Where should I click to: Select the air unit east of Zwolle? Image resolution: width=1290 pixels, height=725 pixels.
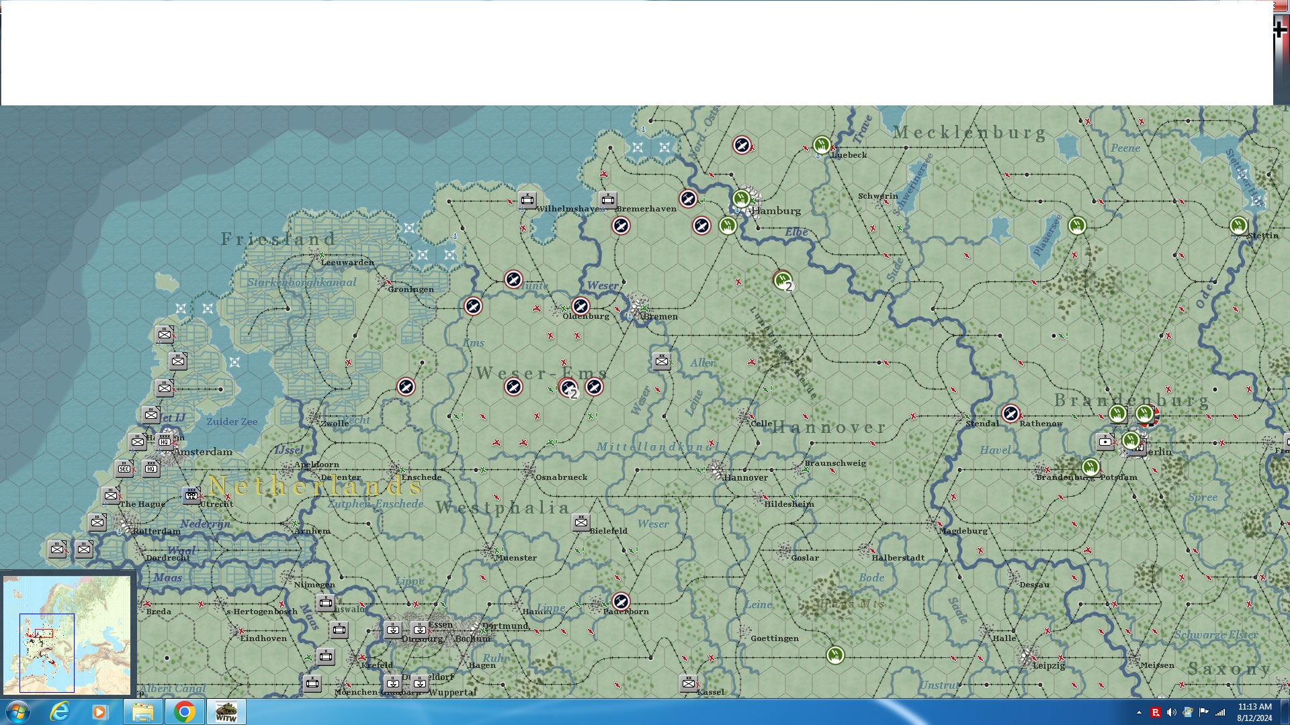(406, 387)
